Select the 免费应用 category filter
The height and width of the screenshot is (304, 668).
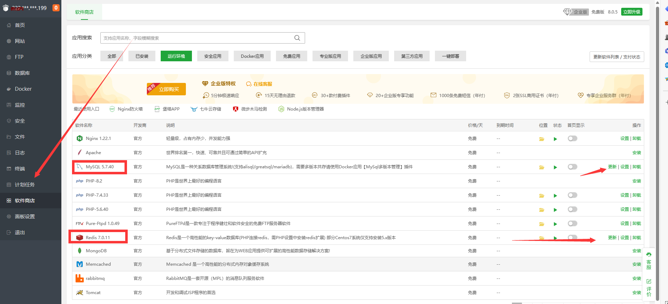(x=292, y=56)
